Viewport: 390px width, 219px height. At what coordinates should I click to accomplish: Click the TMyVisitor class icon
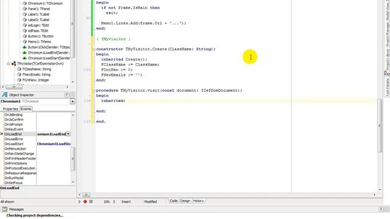13,63
